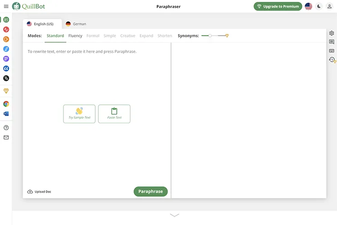
Task: Click the empty output panel
Action: (x=248, y=120)
